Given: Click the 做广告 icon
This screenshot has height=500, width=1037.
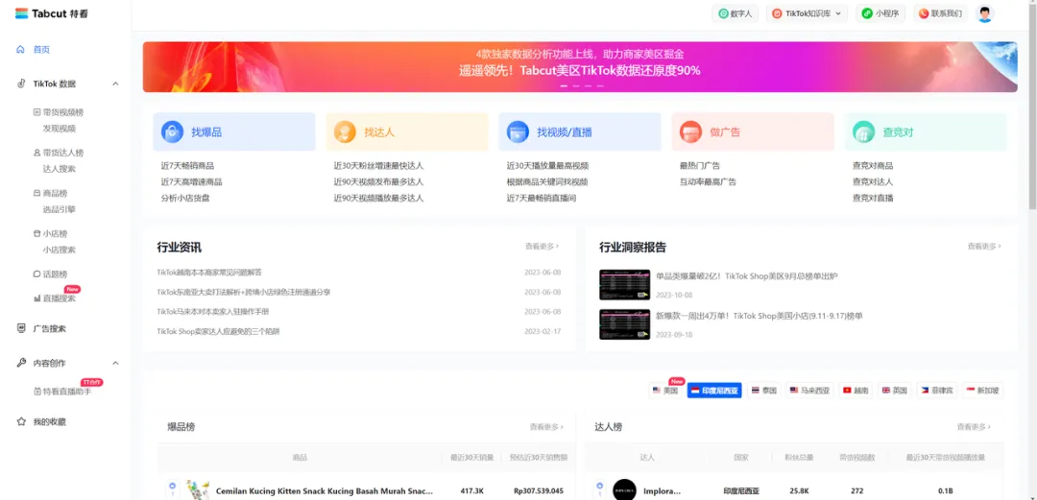Looking at the screenshot, I should point(691,131).
